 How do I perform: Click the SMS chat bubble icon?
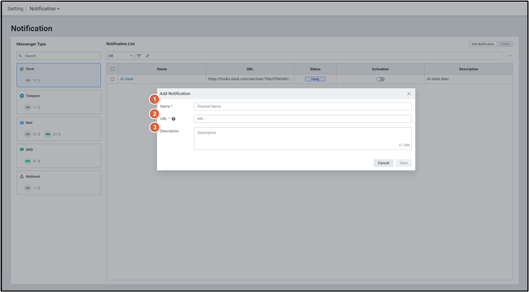pos(22,150)
